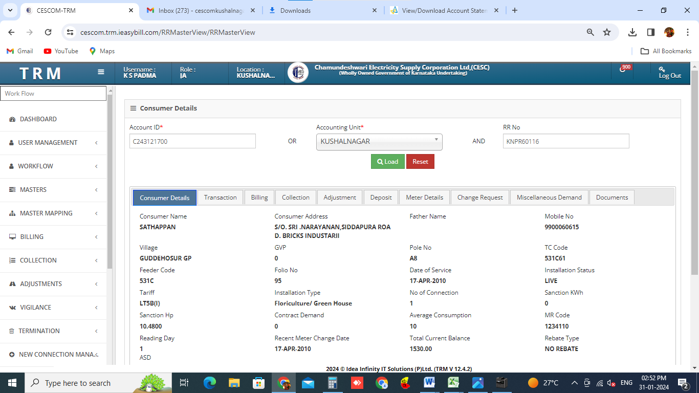Open the browser side panel icon
This screenshot has height=393, width=699.
click(x=651, y=32)
